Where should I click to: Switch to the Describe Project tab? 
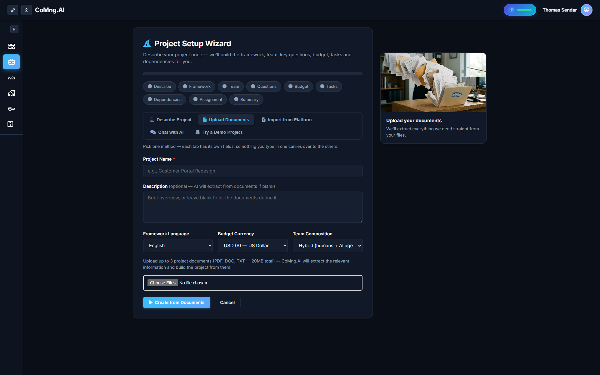click(x=171, y=120)
